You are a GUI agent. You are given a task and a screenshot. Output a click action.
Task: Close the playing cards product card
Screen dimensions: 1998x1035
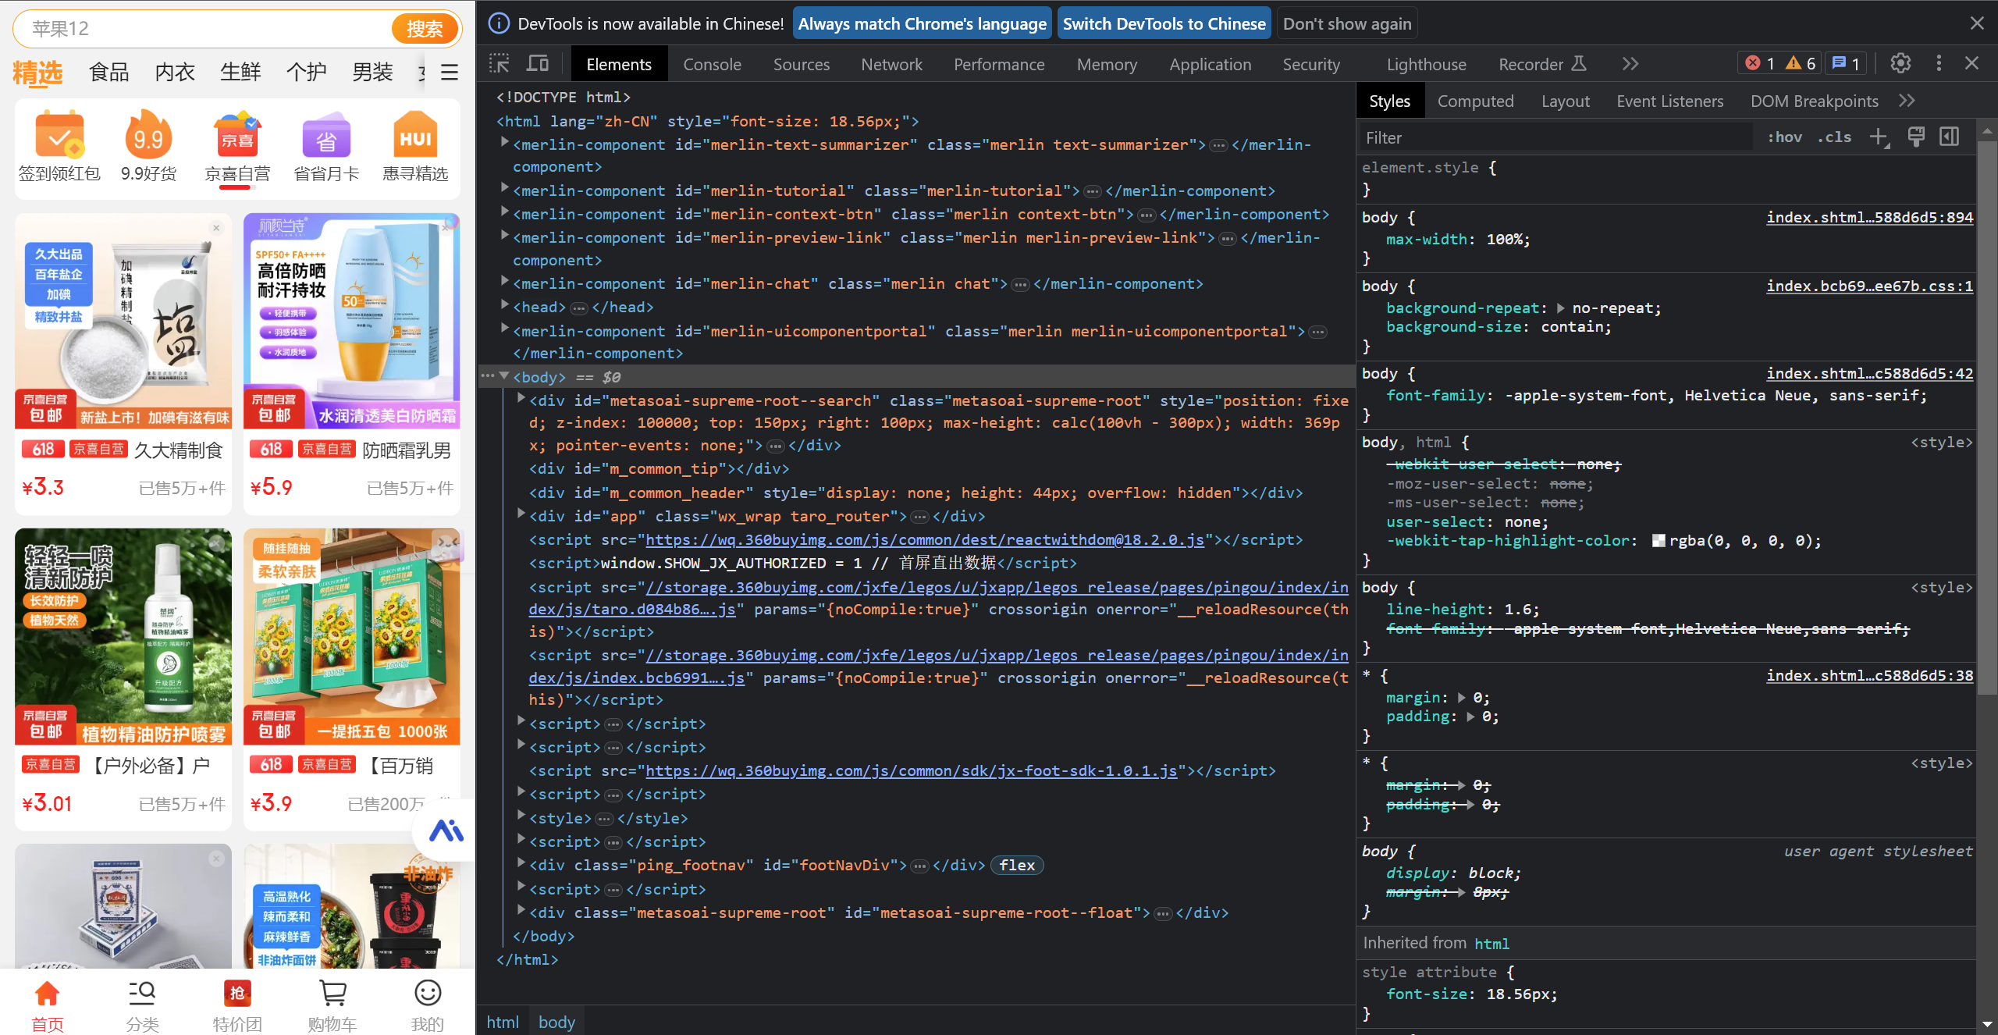pyautogui.click(x=217, y=859)
